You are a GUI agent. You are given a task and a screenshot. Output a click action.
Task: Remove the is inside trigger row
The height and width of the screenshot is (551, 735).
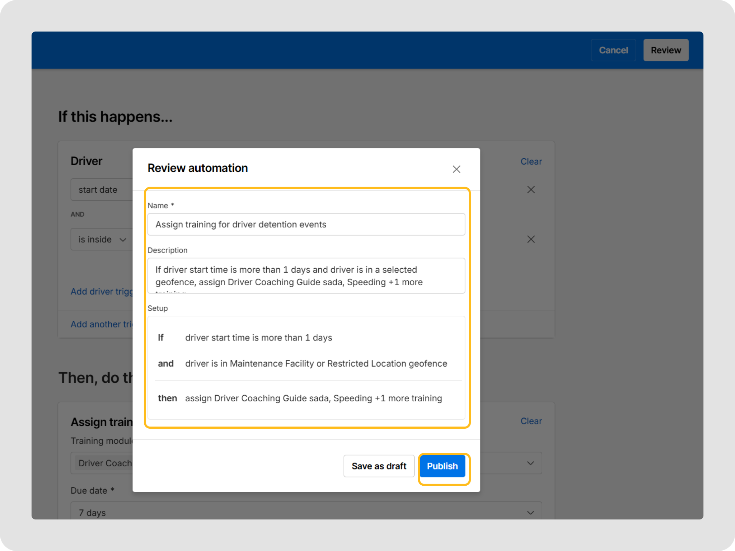(531, 239)
